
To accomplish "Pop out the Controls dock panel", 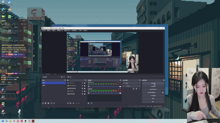I will point(164,80).
